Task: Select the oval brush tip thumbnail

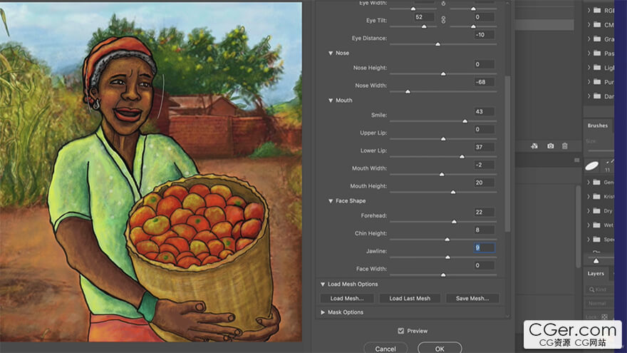Action: click(592, 165)
